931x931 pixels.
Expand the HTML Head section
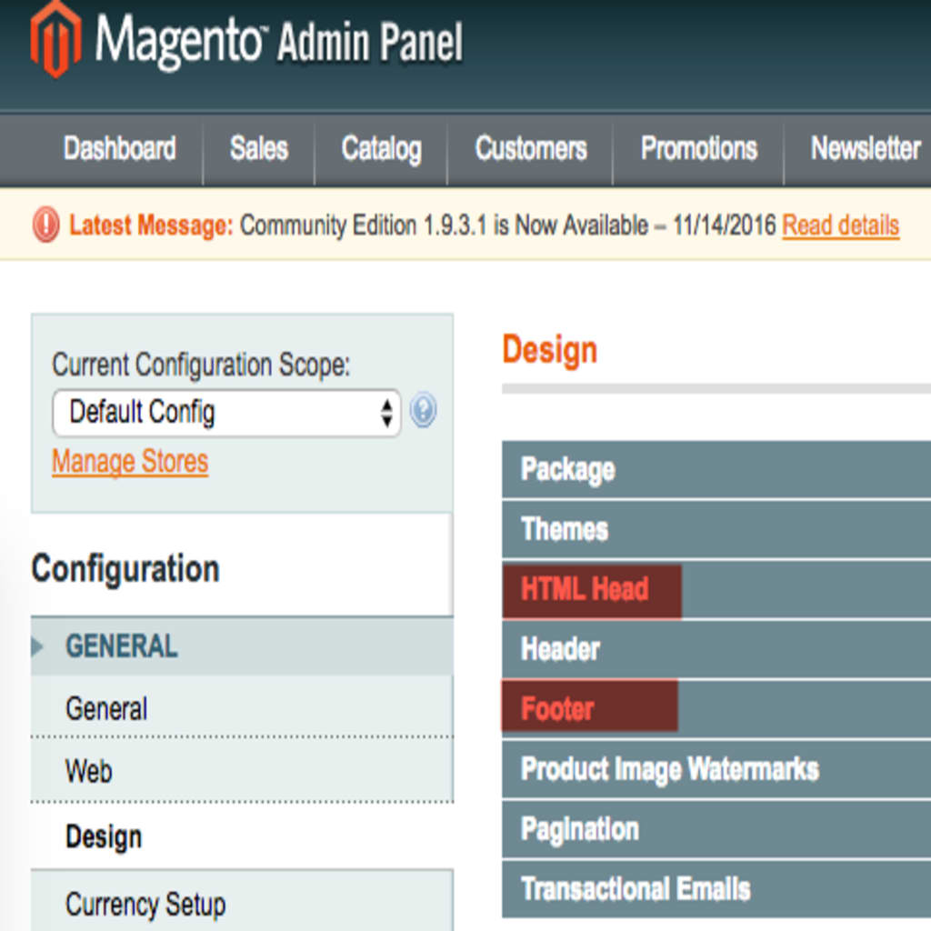point(716,589)
